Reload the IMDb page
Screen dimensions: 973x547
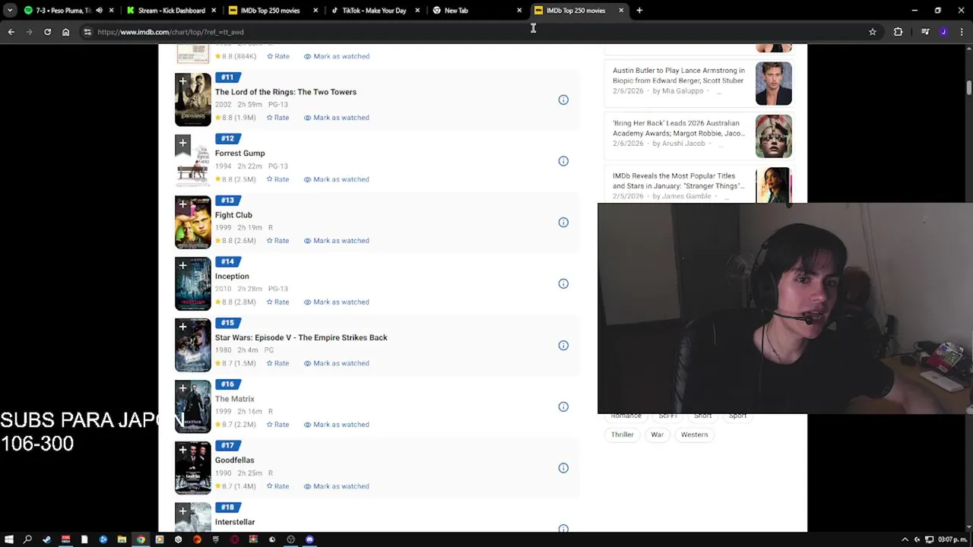pyautogui.click(x=47, y=32)
